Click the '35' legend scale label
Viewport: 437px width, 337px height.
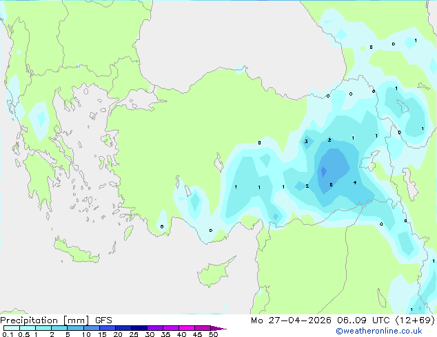tap(165, 334)
